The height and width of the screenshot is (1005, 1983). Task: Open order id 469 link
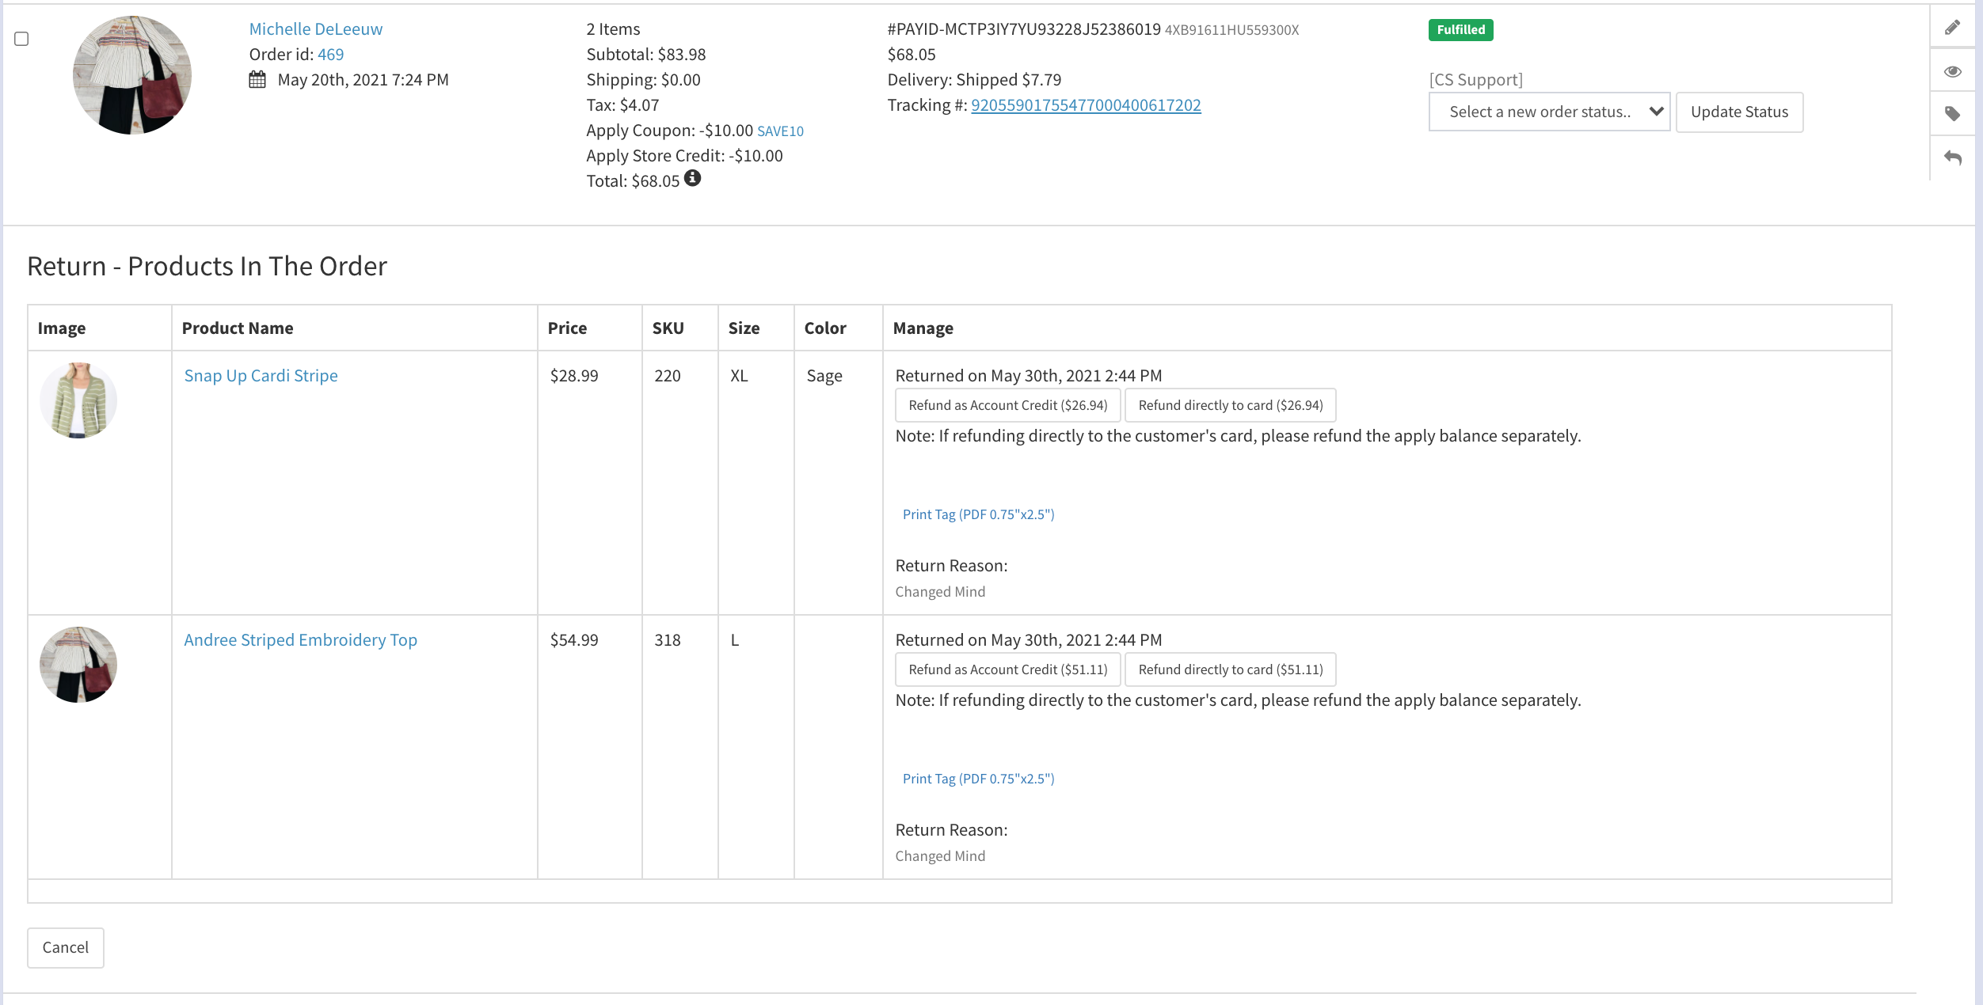[330, 55]
